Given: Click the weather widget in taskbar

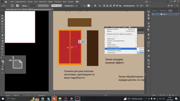Looking at the screenshot, I should point(133,98).
